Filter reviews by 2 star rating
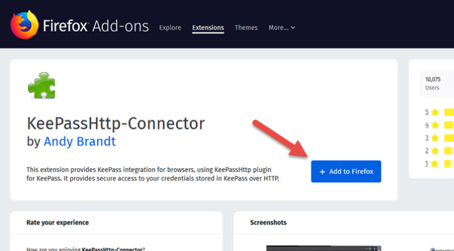 pyautogui.click(x=427, y=151)
